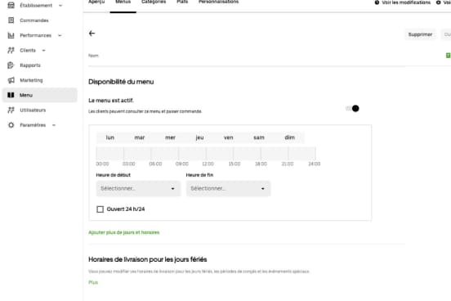Open the Heure de début dropdown
This screenshot has width=451, height=301.
pos(138,188)
